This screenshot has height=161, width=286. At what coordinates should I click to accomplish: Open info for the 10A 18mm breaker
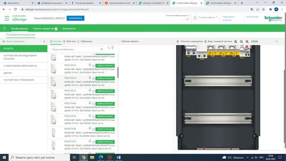coord(90,141)
